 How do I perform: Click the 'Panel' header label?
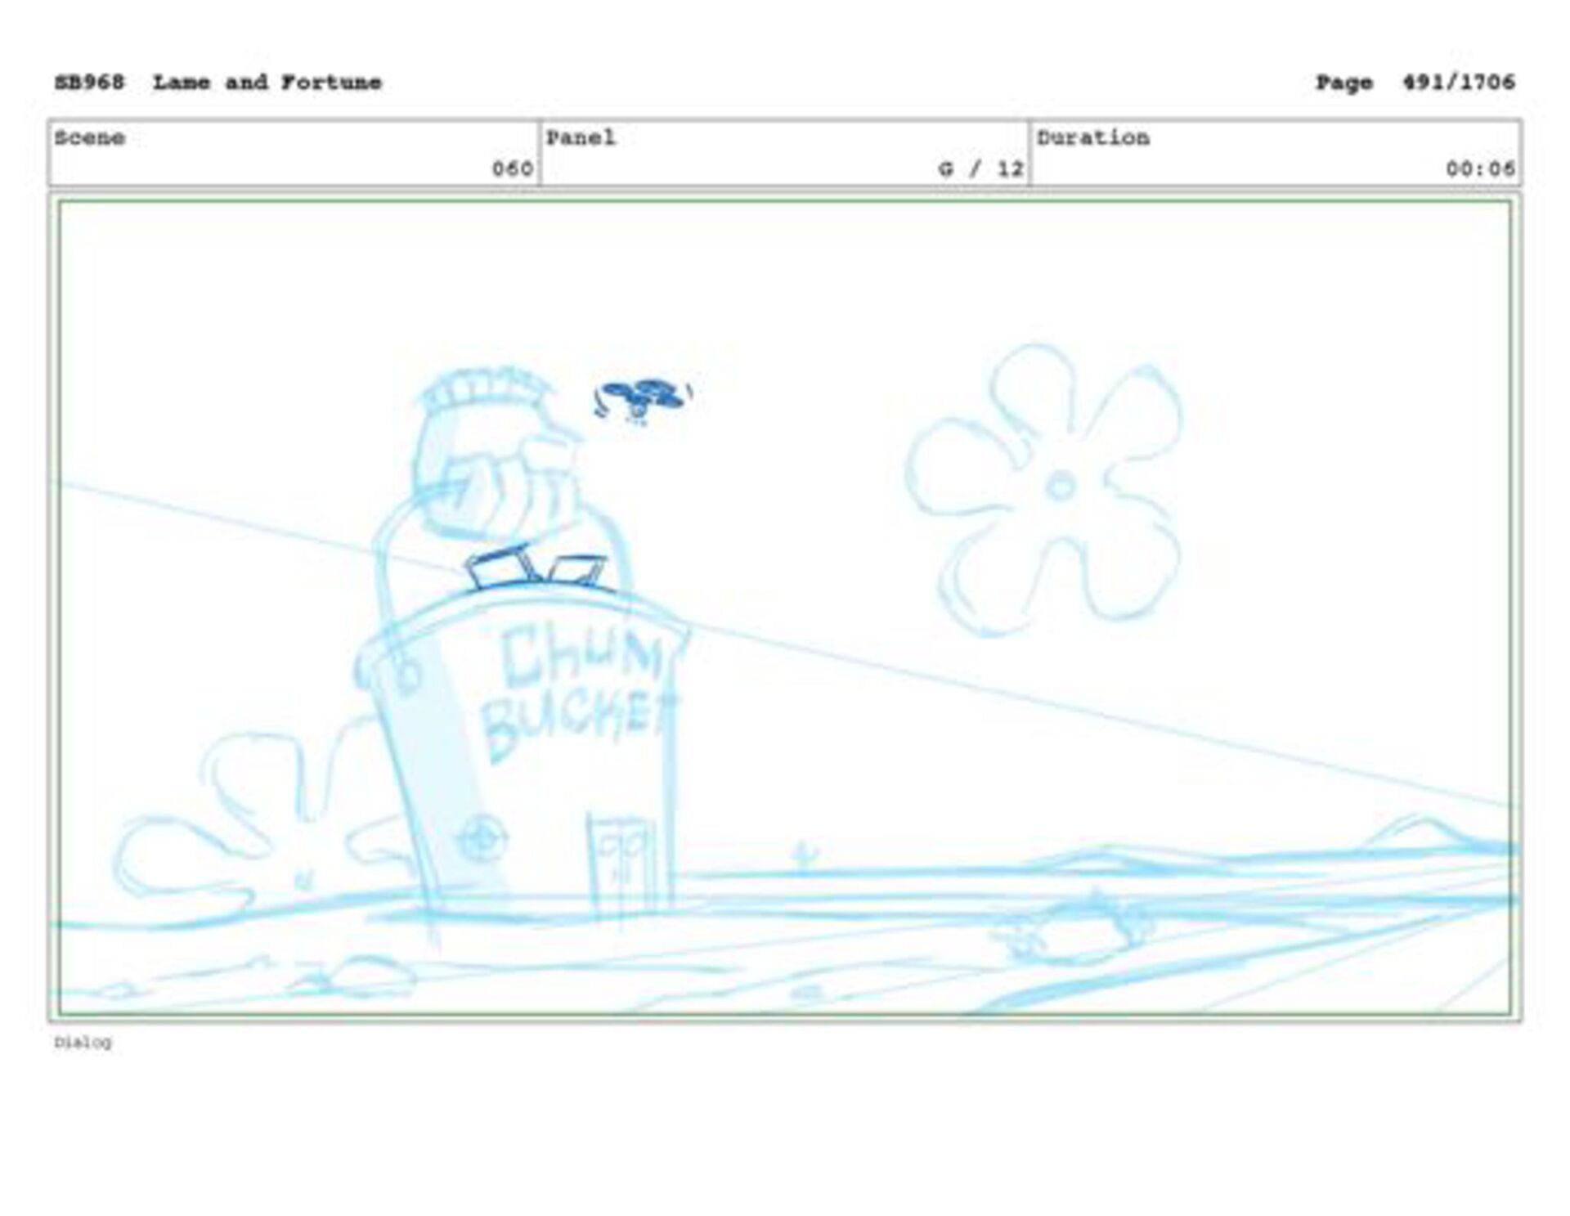[581, 137]
